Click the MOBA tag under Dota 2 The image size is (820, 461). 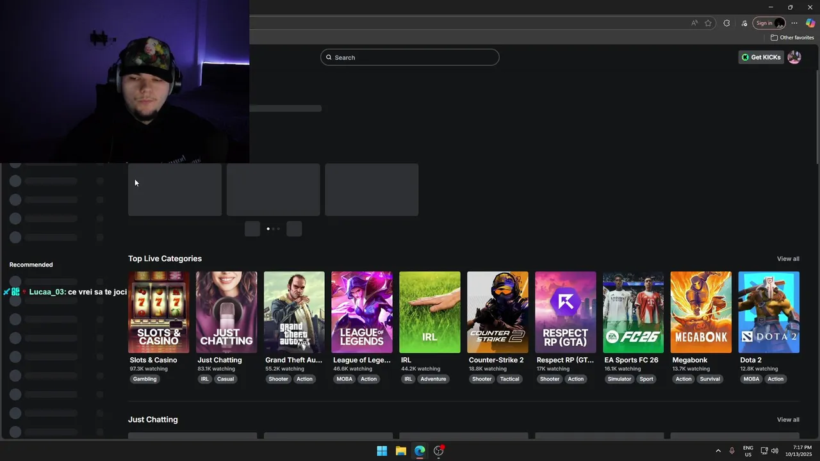751,379
